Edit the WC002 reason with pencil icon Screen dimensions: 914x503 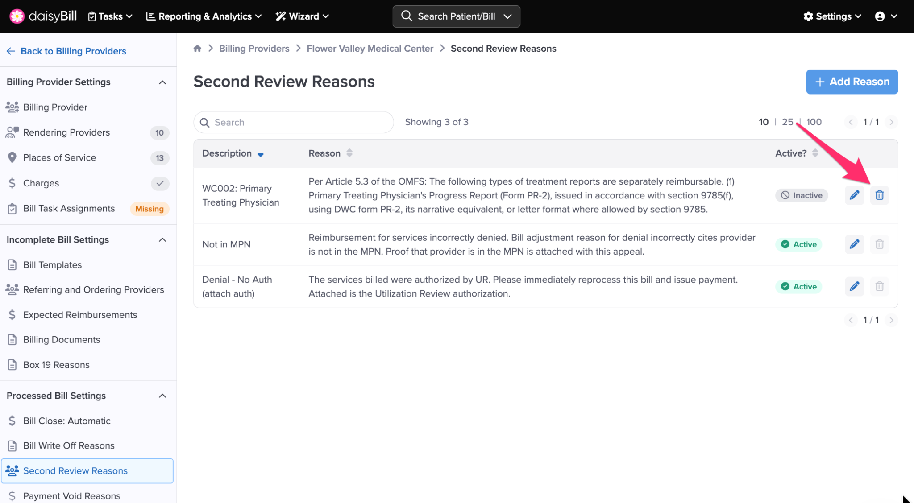point(854,195)
